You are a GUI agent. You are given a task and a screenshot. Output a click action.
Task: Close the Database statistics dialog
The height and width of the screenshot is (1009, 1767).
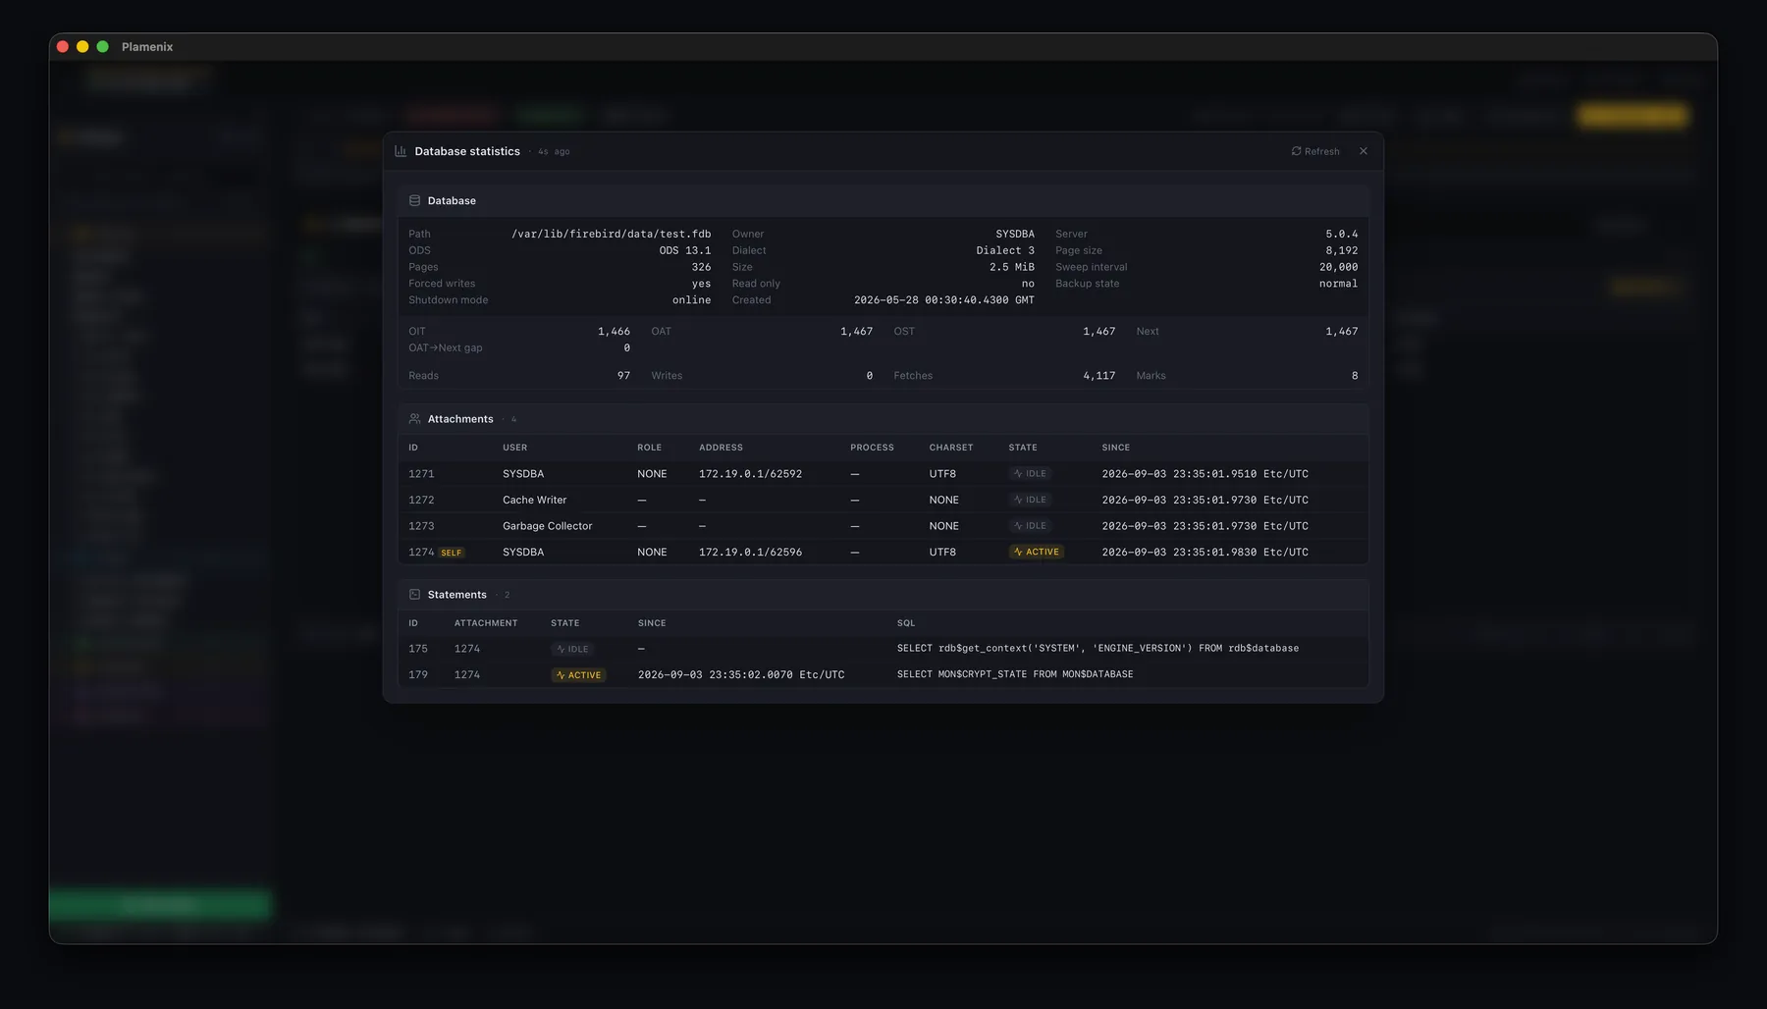click(x=1364, y=151)
